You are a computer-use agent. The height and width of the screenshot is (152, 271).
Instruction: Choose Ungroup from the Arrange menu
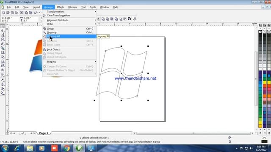click(69, 33)
